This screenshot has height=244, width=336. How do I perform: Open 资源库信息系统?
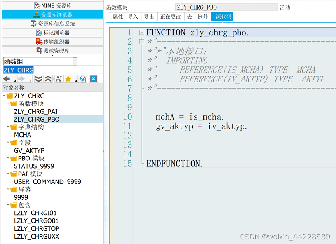coord(53,24)
